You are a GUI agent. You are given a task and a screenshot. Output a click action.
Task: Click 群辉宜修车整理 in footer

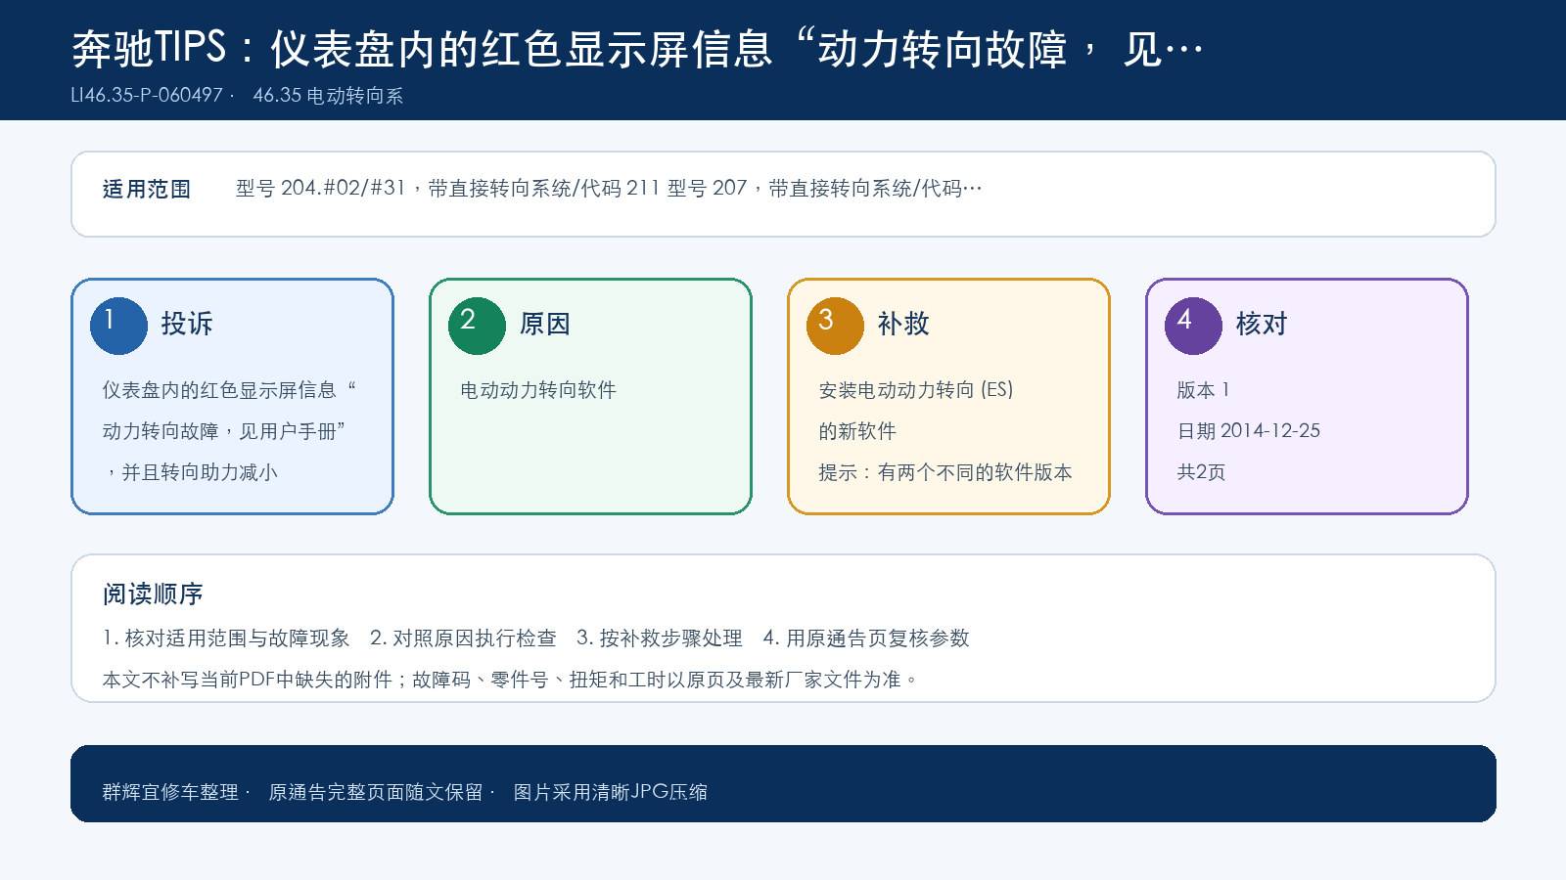tap(170, 792)
